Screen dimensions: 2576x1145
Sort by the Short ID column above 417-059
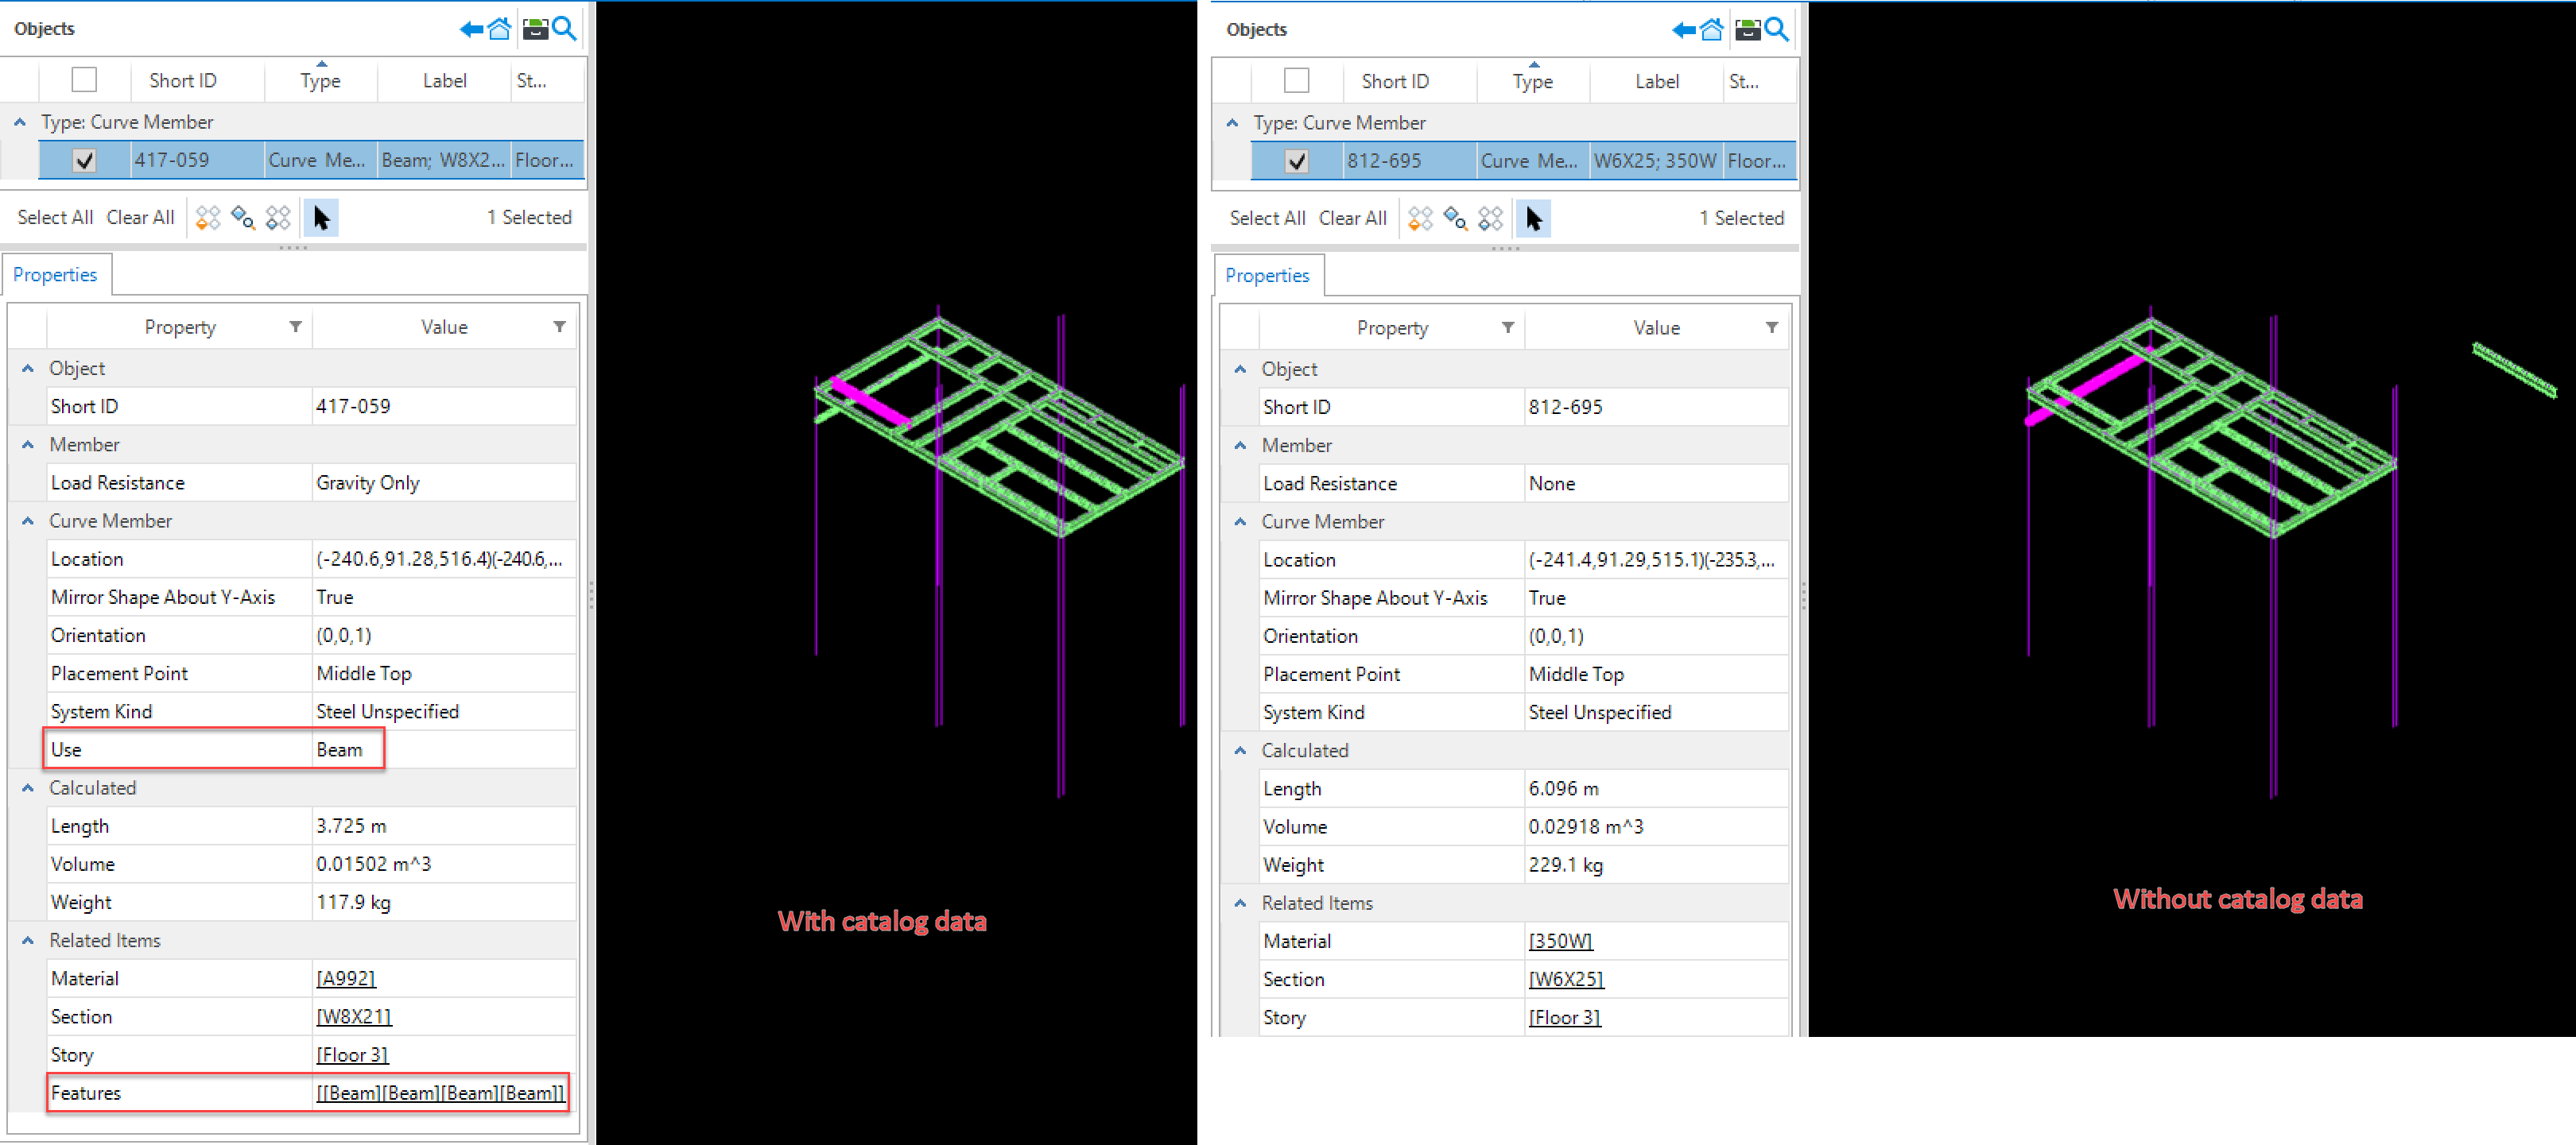[x=183, y=81]
